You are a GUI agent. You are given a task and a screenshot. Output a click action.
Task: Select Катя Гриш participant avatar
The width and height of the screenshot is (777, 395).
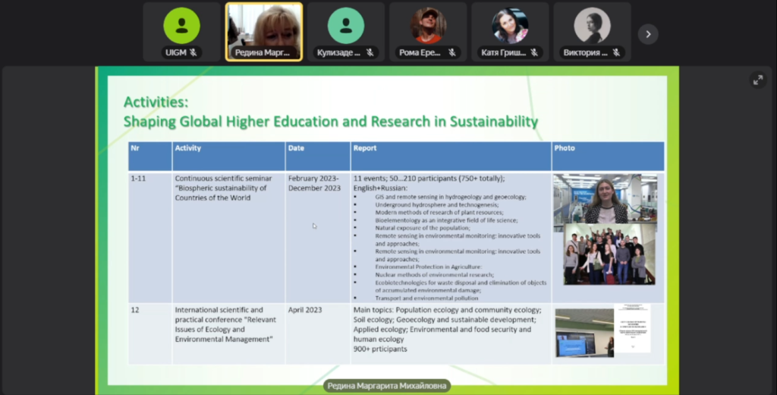(x=510, y=25)
